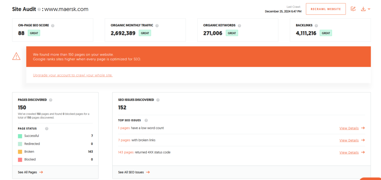Click info icon next to Pages Discovered
Screen dimensions: 381x180
tap(50, 100)
